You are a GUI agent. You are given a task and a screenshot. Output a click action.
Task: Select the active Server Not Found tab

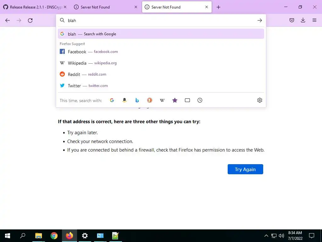(x=177, y=7)
